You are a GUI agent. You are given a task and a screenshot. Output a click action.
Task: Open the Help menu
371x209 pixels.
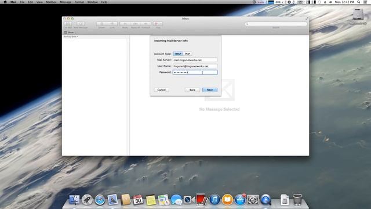[x=104, y=2]
